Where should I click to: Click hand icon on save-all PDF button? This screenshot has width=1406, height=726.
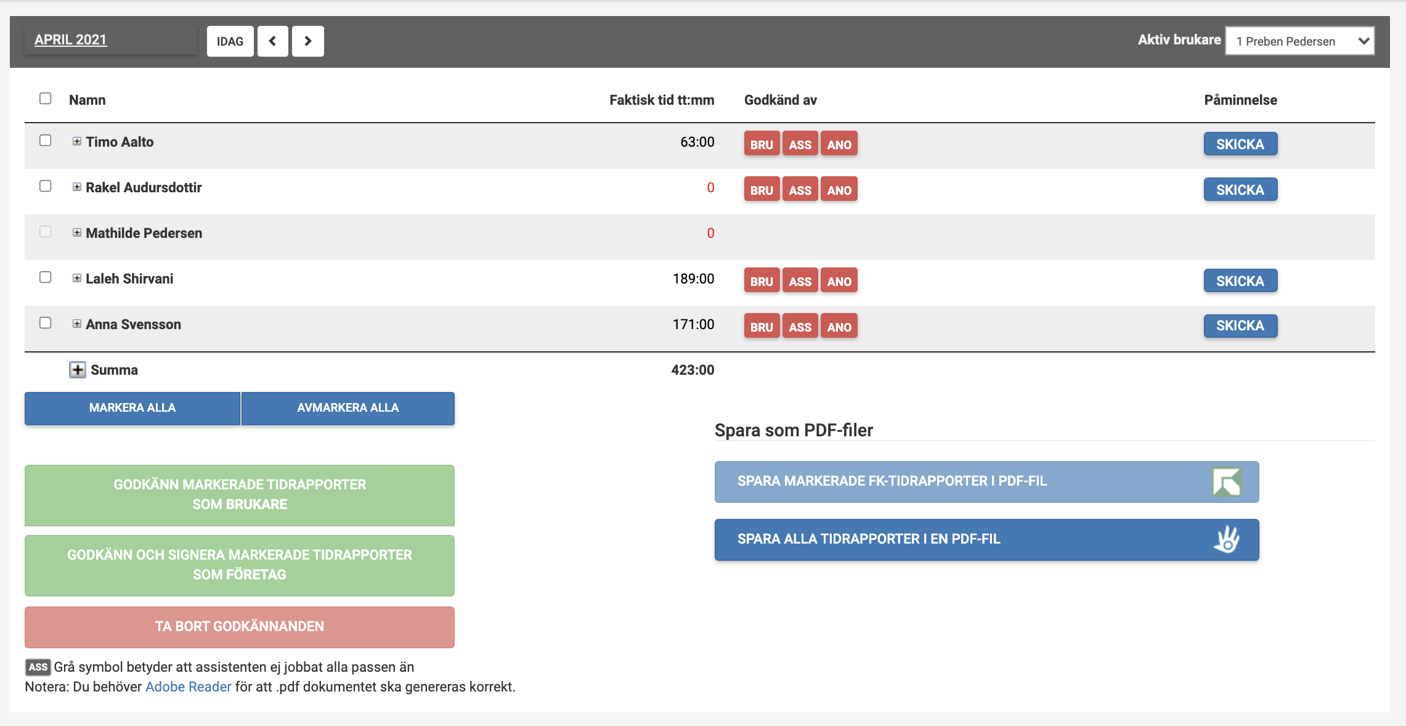(1226, 539)
